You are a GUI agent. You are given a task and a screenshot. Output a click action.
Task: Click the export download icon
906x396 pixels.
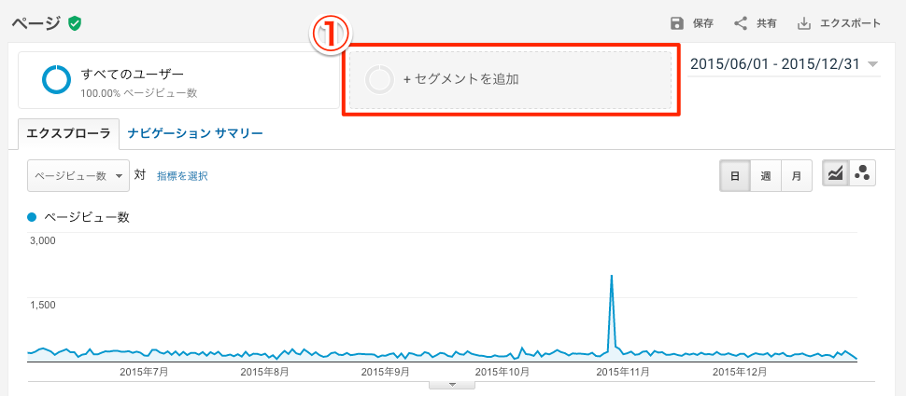tap(804, 23)
